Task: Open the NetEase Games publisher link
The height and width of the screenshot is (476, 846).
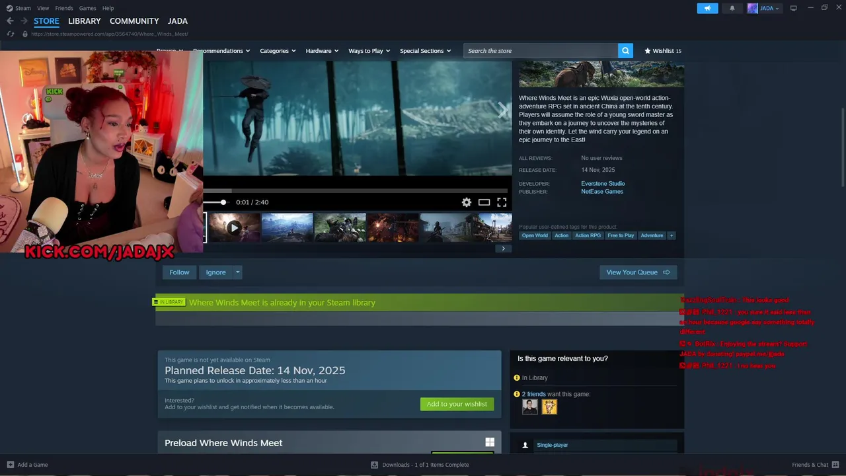Action: coord(602,192)
